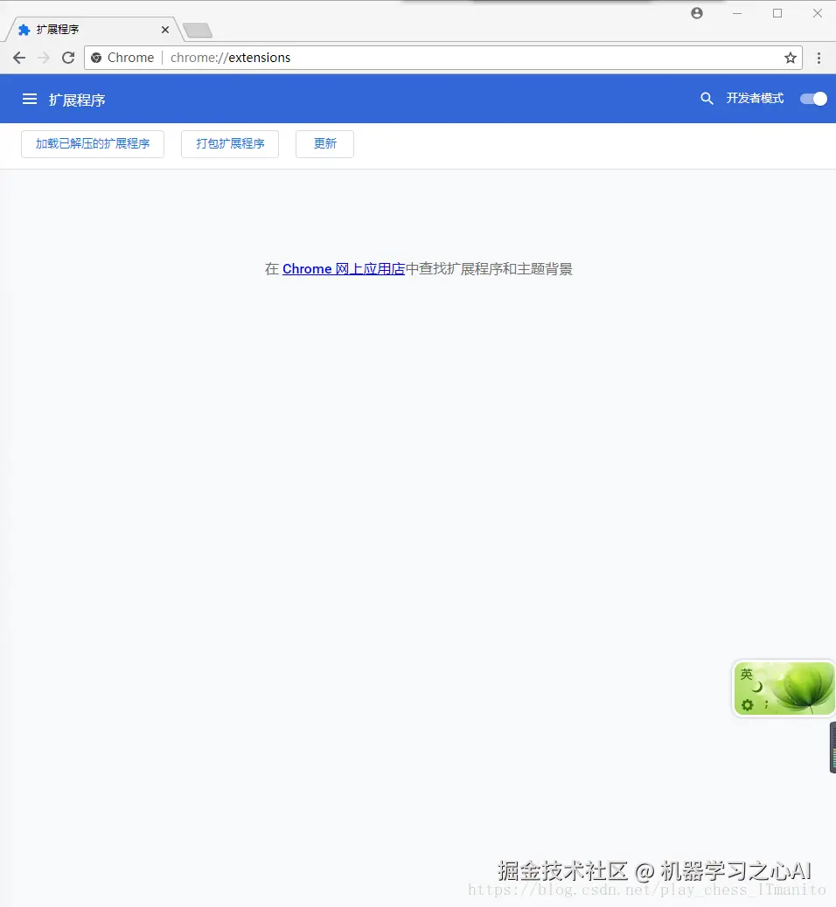
Task: Select the 英 language icon on the widget
Action: point(747,673)
